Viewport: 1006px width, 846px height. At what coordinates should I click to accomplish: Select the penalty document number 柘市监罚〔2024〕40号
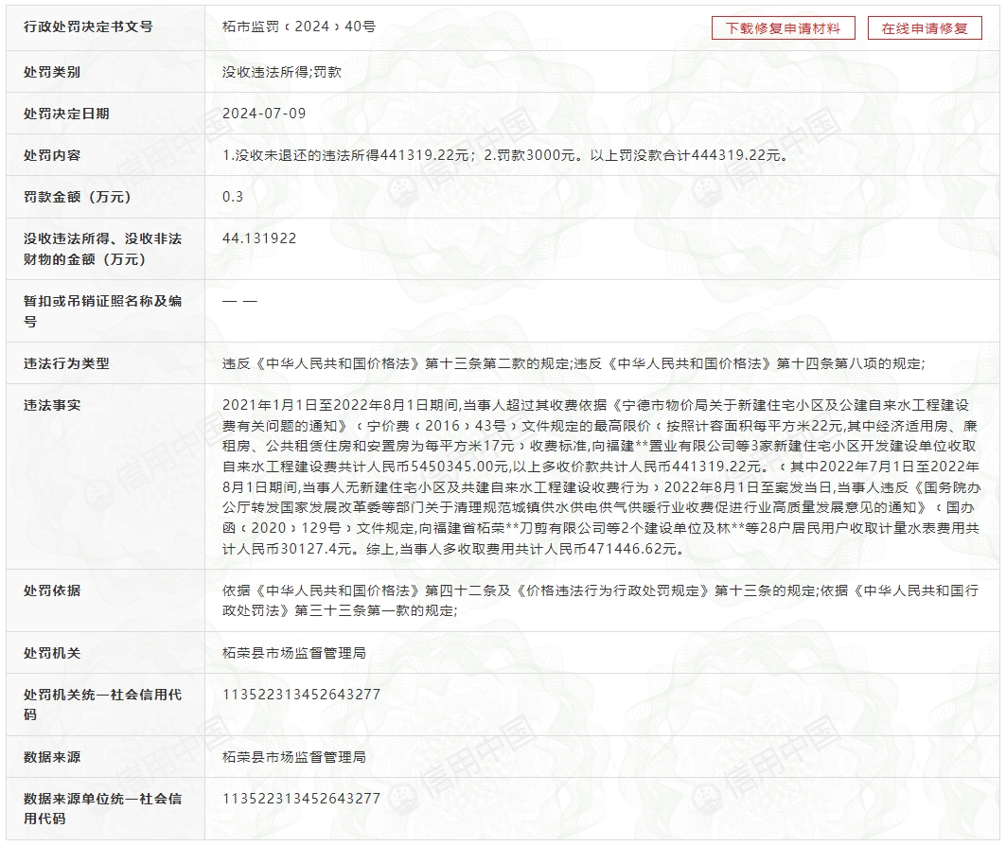[x=295, y=27]
